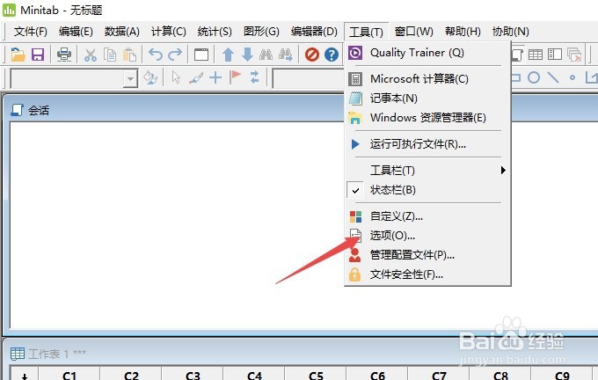Click the Cut scissors icon
This screenshot has height=380, width=598.
point(91,55)
